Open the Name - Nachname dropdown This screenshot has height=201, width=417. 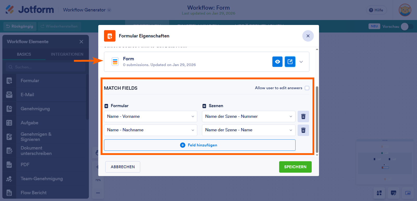151,130
